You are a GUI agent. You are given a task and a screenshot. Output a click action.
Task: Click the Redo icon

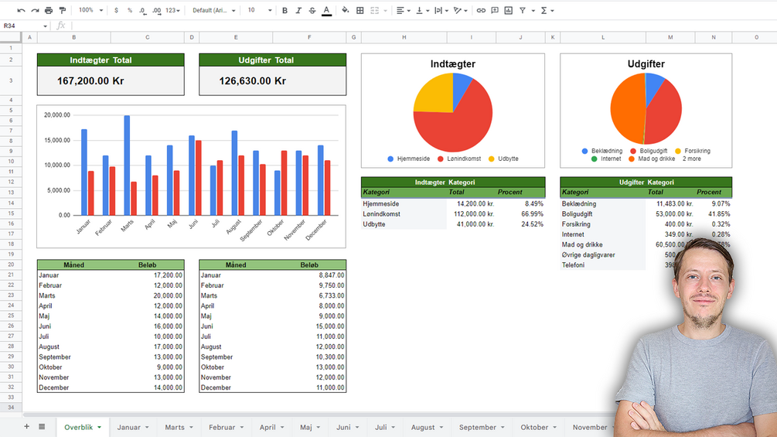[x=35, y=10]
